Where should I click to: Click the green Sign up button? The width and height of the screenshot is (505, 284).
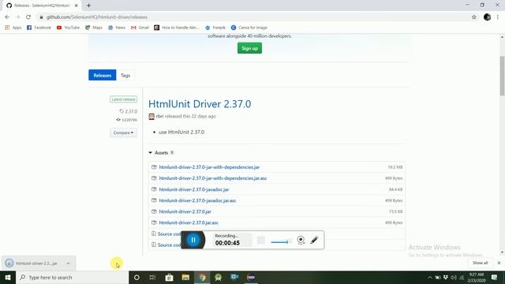pos(249,48)
